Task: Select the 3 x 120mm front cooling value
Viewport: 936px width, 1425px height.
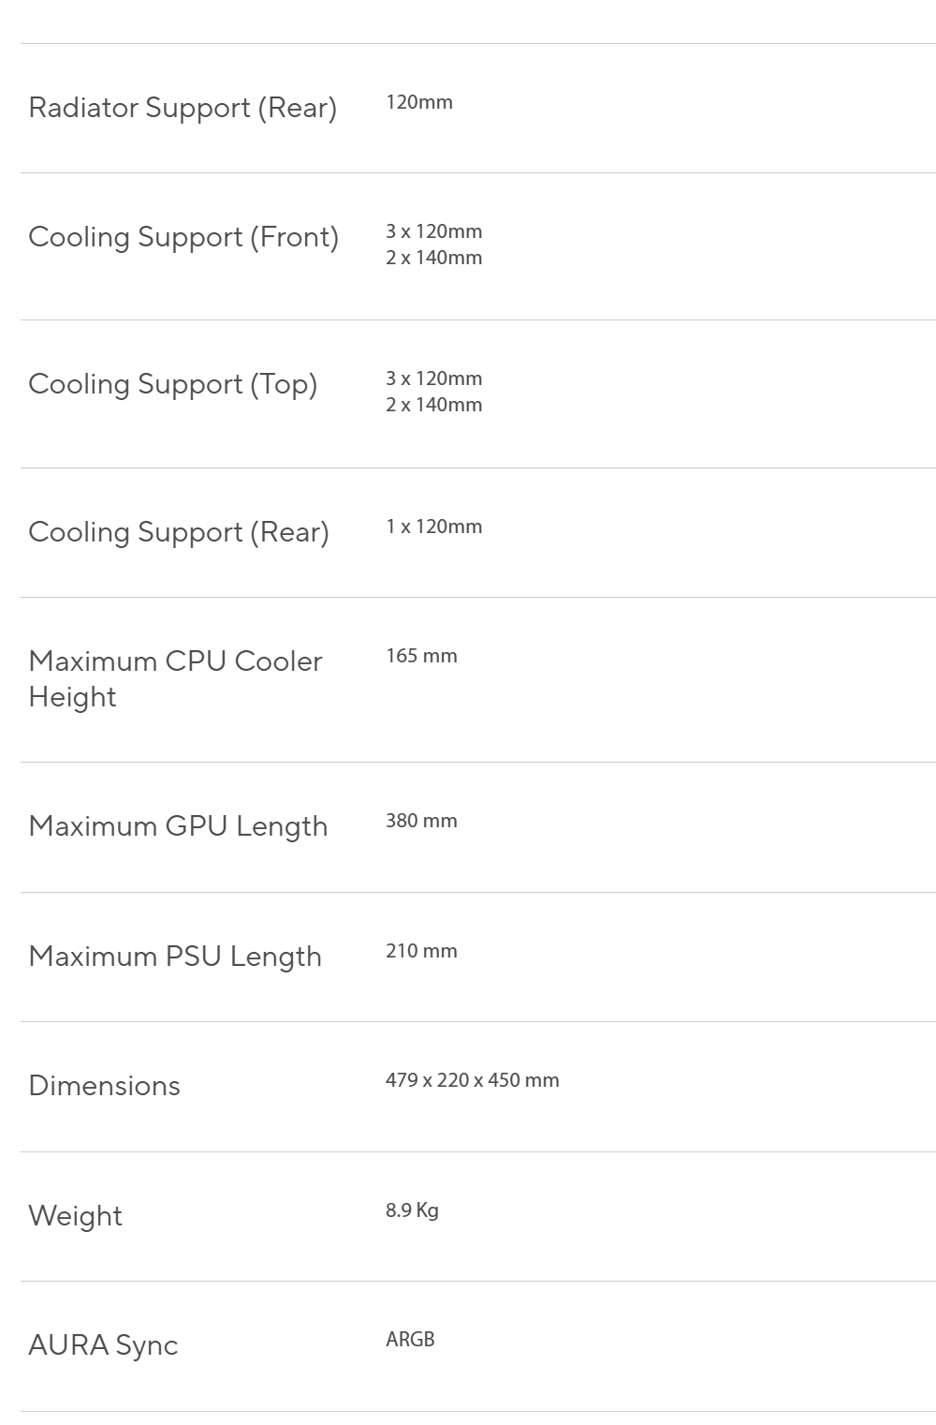Action: pos(434,231)
